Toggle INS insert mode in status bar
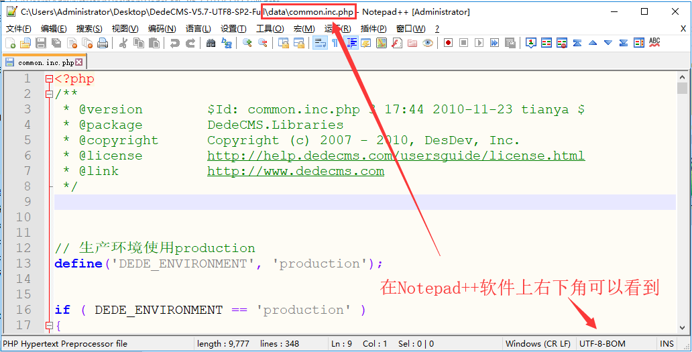The height and width of the screenshot is (352, 692). click(667, 344)
